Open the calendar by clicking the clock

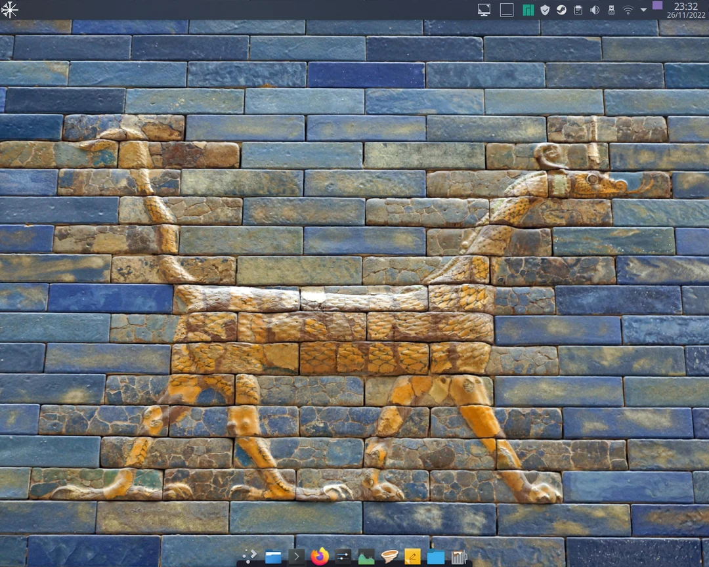pyautogui.click(x=685, y=10)
